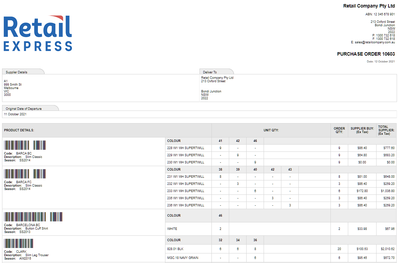Click the total $1,036.80
398x263 pixels.
point(387,191)
